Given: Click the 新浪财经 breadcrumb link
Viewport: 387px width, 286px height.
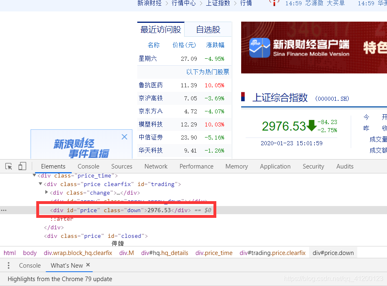Looking at the screenshot, I should 150,3.
